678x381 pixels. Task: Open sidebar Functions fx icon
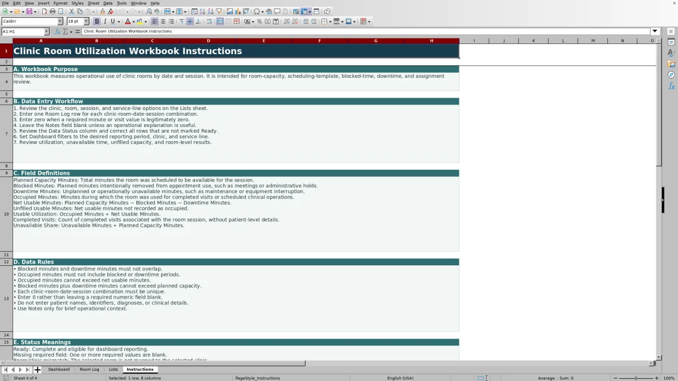tap(671, 86)
